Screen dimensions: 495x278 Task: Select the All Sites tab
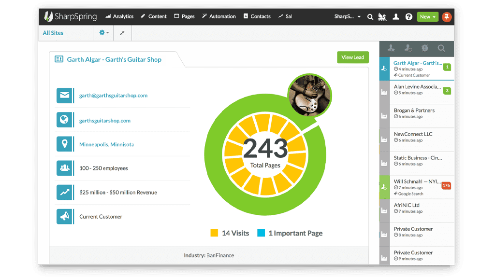point(53,33)
